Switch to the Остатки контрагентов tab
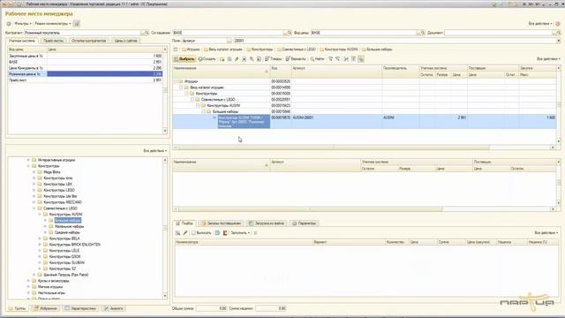The image size is (565, 318). pos(88,41)
